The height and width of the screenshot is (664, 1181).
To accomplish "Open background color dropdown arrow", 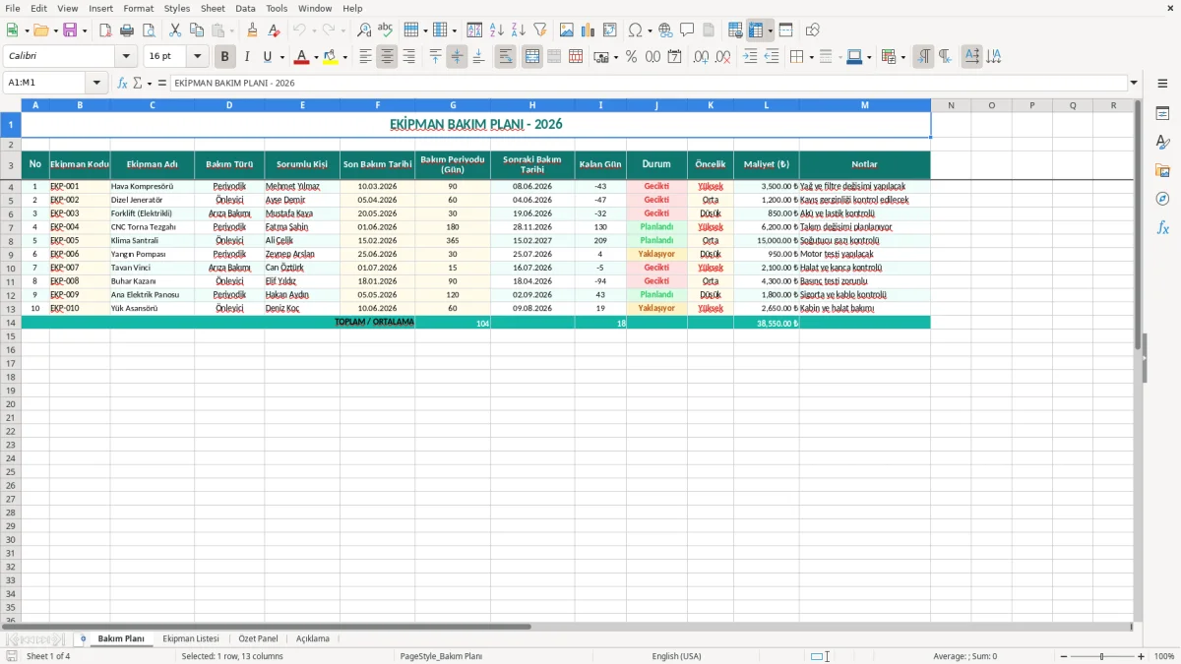I will pos(344,57).
